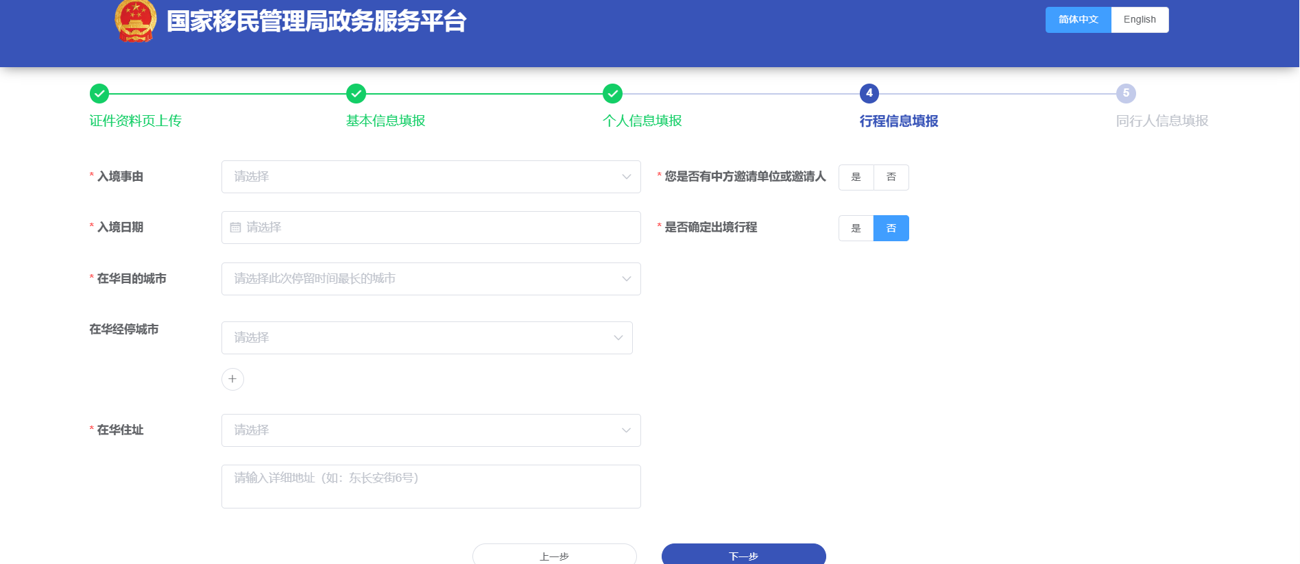The width and height of the screenshot is (1300, 564).
Task: Click step 5 circle icon
Action: tap(1126, 93)
